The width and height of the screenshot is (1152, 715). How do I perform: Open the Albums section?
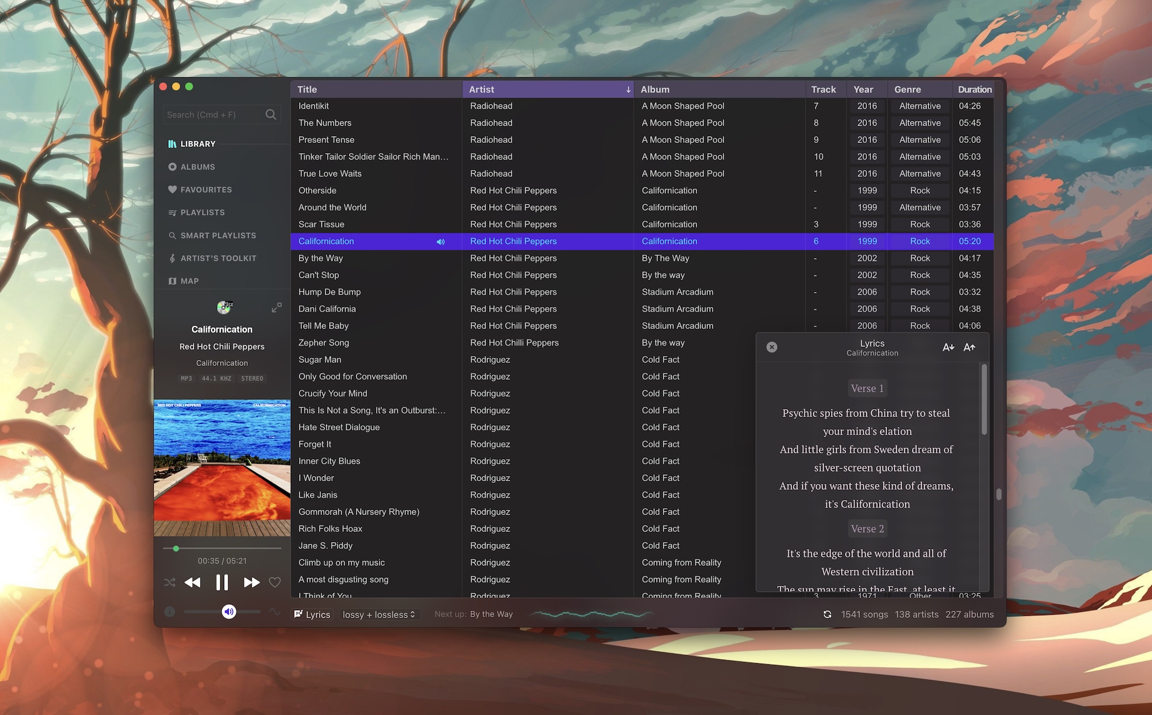[198, 167]
